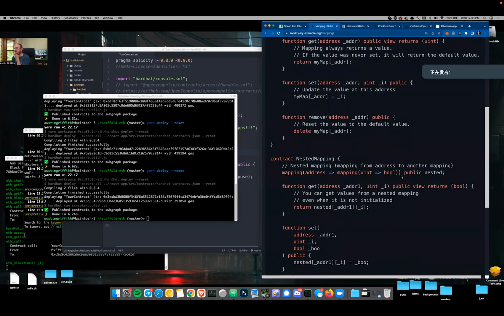Screen dimensions: 504x316
Task: Open a new Chrome tab with plus button
Action: (x=469, y=26)
